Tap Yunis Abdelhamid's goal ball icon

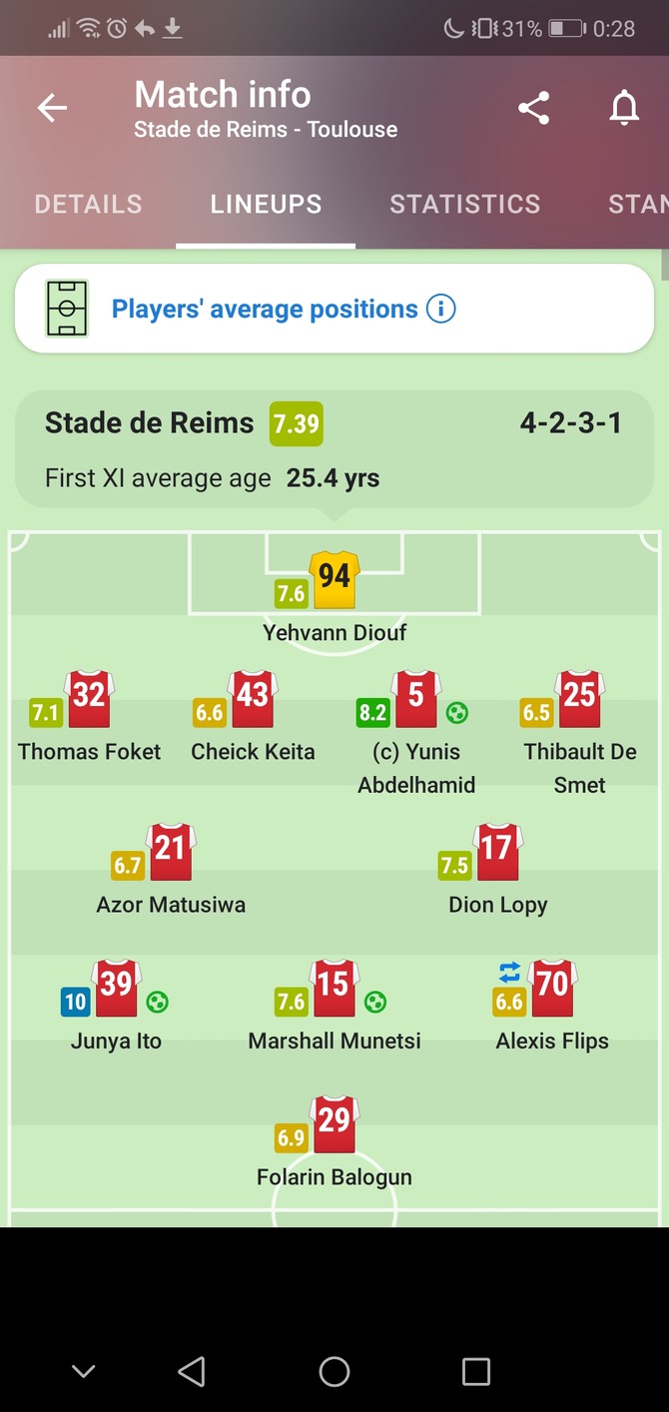(457, 713)
